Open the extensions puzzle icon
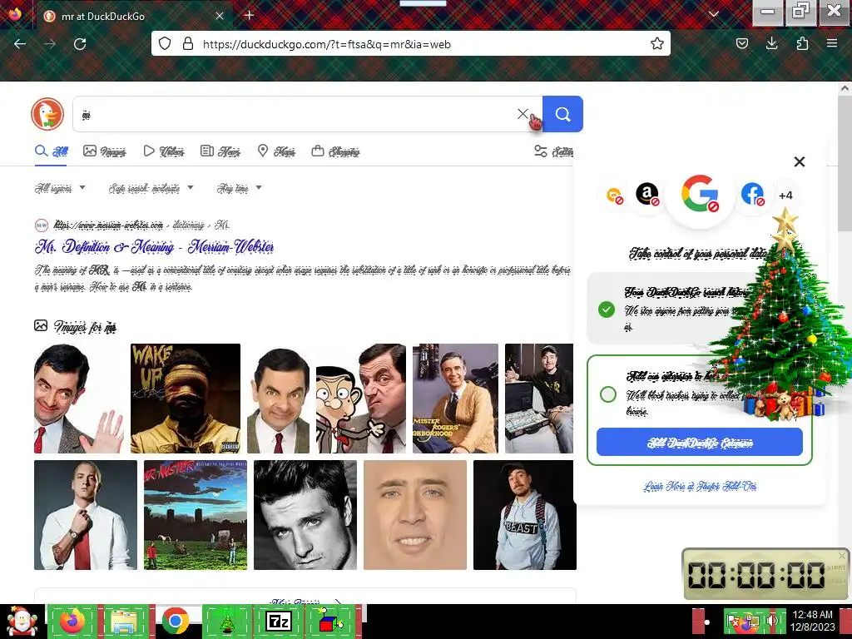Screen dimensions: 852x639 click(x=802, y=43)
